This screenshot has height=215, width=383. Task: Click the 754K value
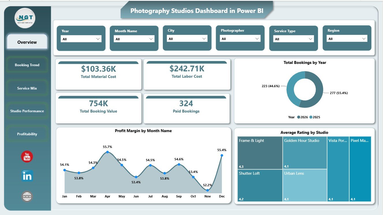pos(98,103)
